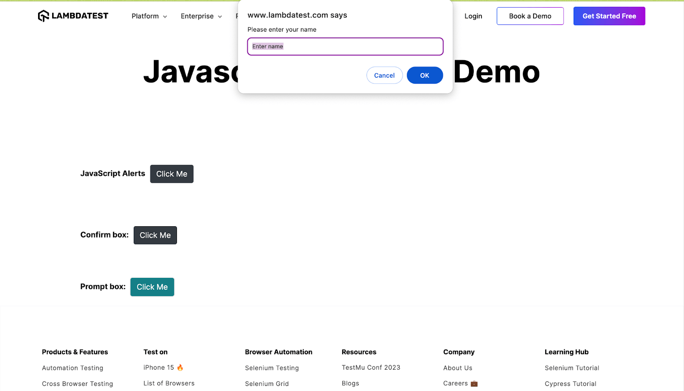
Task: Focus the Enter name prompt field
Action: [x=345, y=47]
